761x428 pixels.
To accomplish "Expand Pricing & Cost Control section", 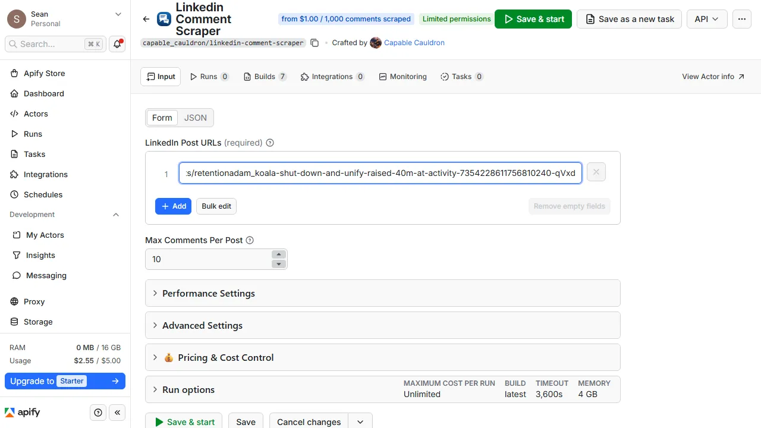I will point(383,357).
